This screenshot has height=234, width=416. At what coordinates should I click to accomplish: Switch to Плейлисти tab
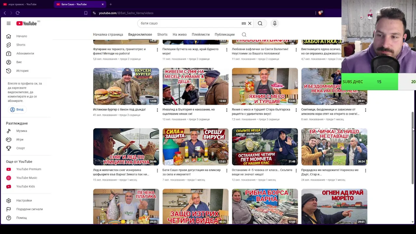point(201,34)
